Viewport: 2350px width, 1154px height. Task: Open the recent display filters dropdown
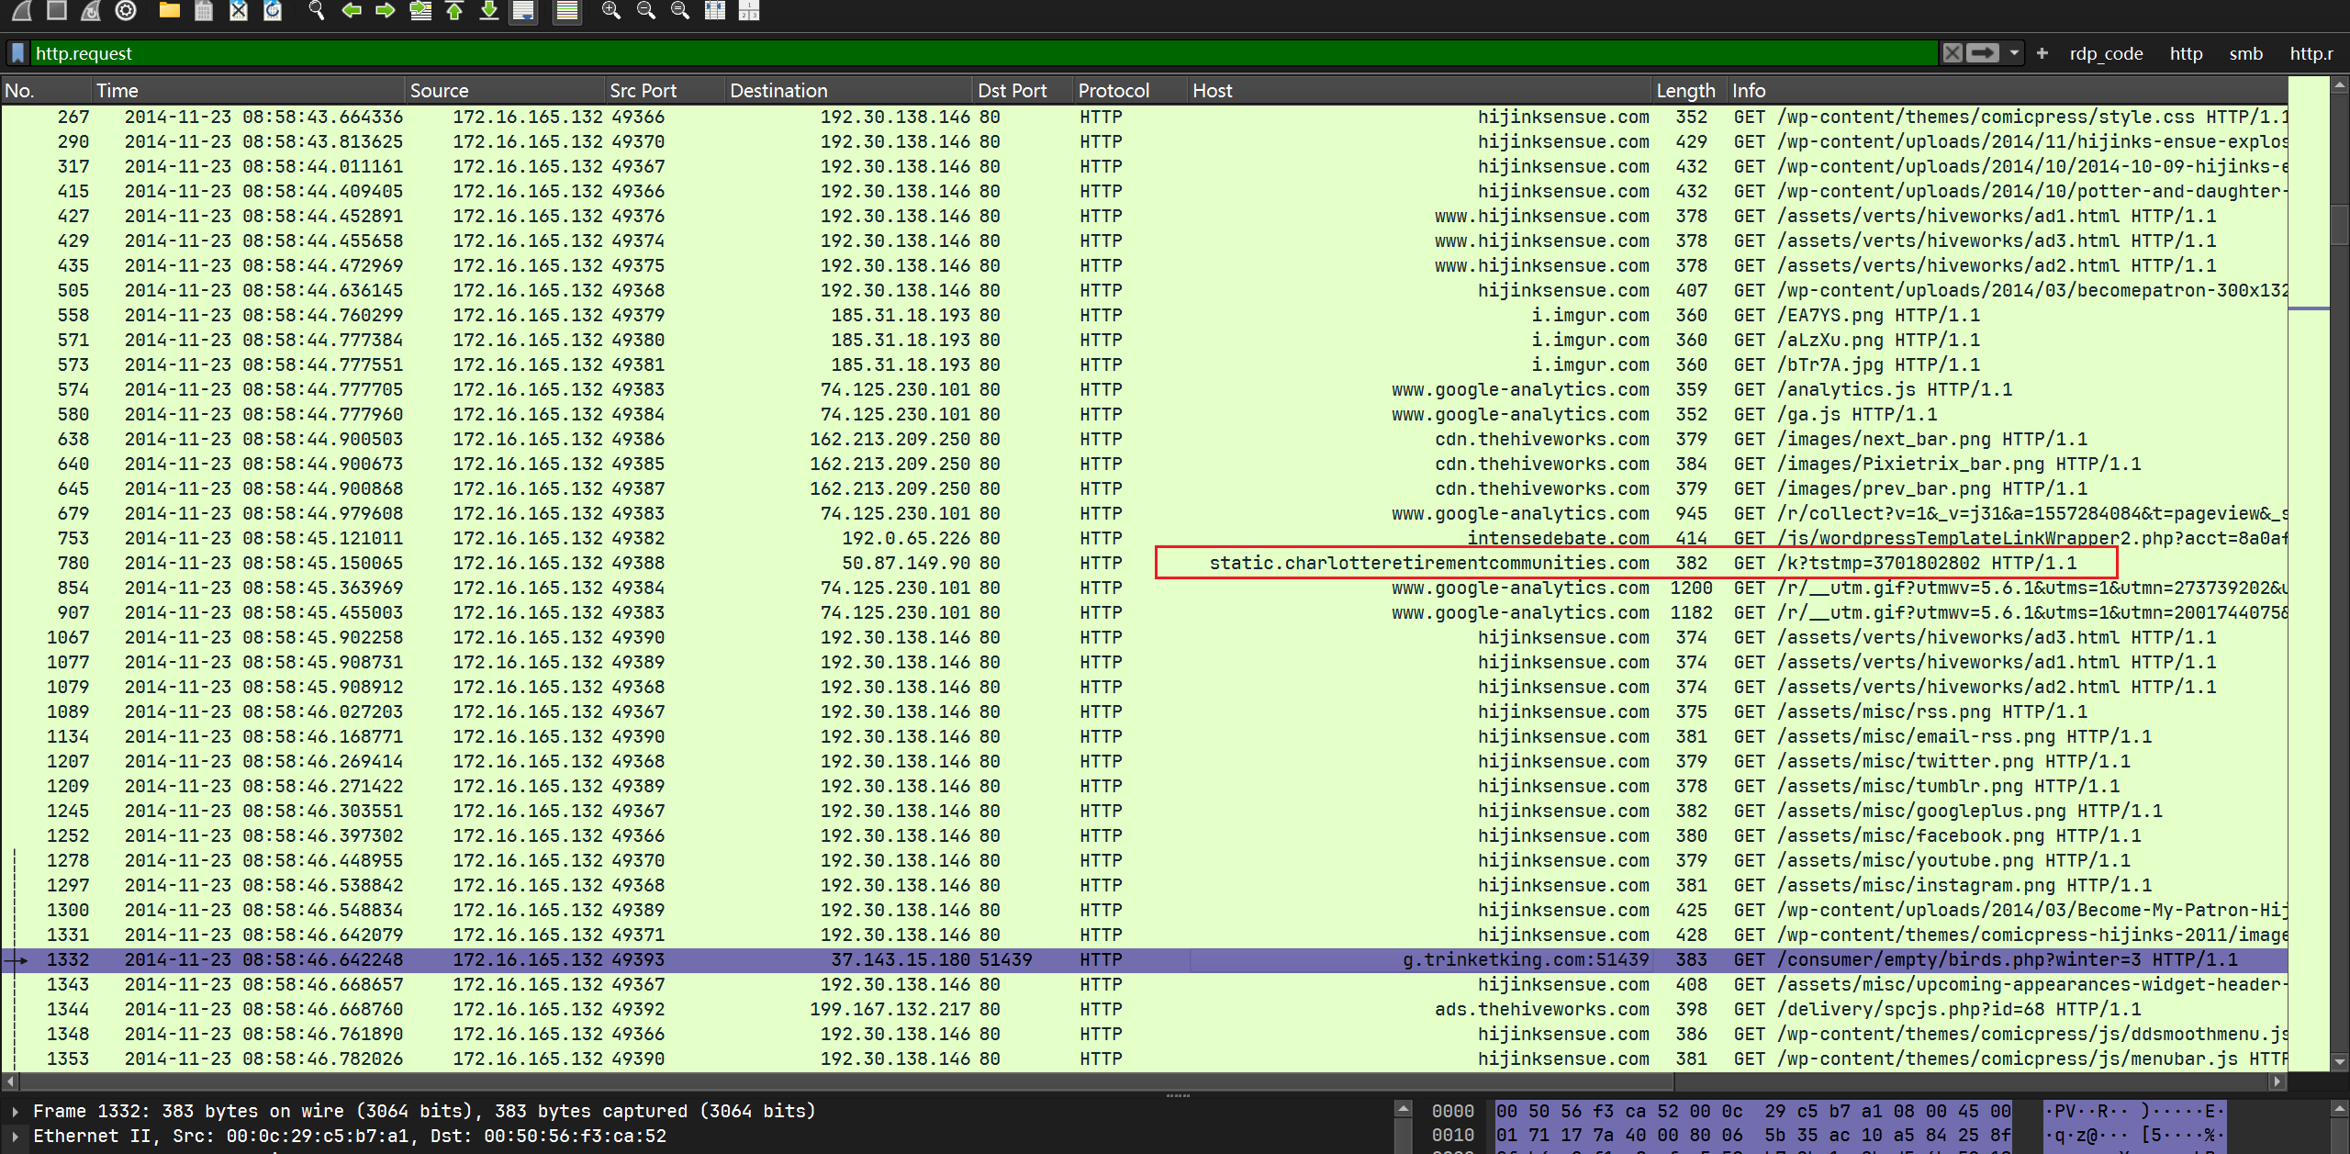pyautogui.click(x=2014, y=53)
